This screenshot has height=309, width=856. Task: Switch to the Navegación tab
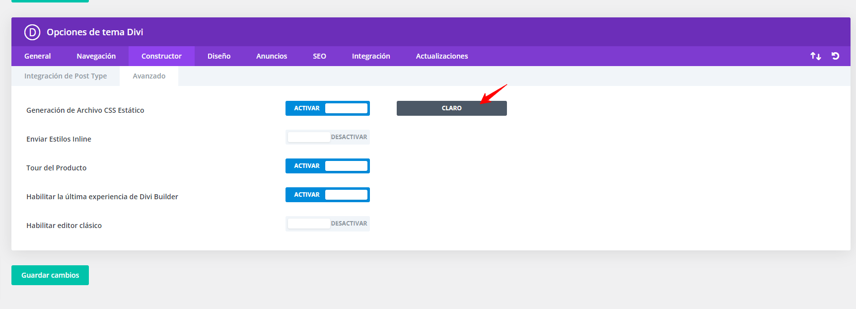96,56
